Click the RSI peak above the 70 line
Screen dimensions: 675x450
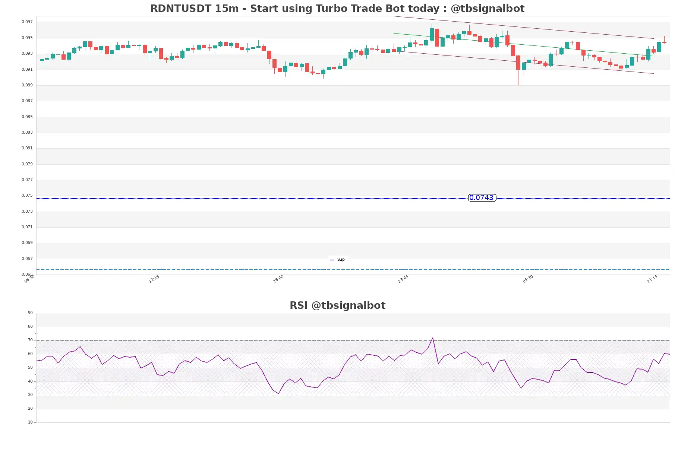(433, 338)
